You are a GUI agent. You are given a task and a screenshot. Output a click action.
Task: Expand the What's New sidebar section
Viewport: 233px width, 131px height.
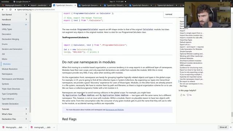[x=26, y=114]
